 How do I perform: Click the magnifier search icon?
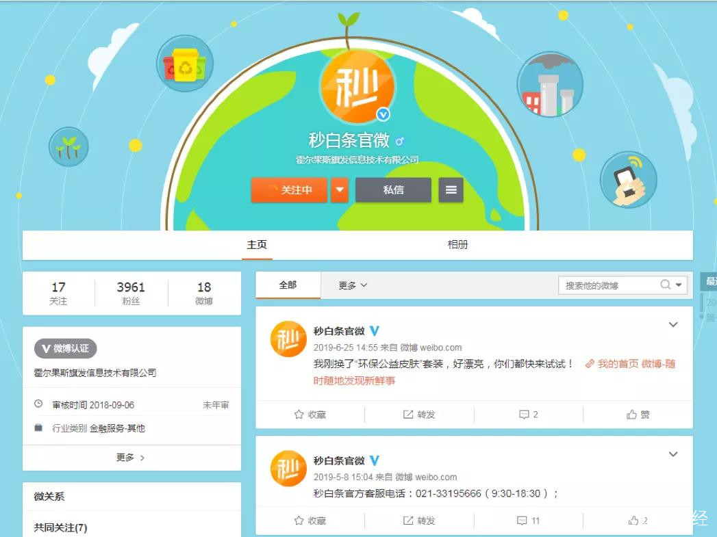pos(666,285)
